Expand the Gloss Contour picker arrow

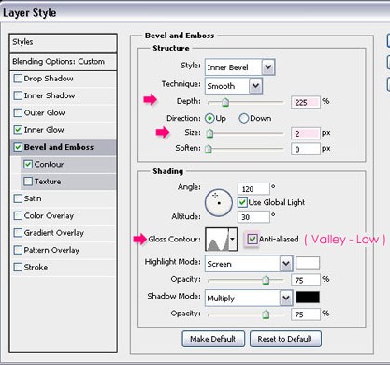pos(233,240)
